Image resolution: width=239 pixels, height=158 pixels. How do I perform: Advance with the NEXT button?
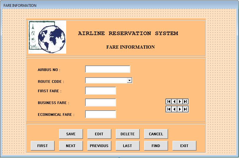tap(71, 146)
